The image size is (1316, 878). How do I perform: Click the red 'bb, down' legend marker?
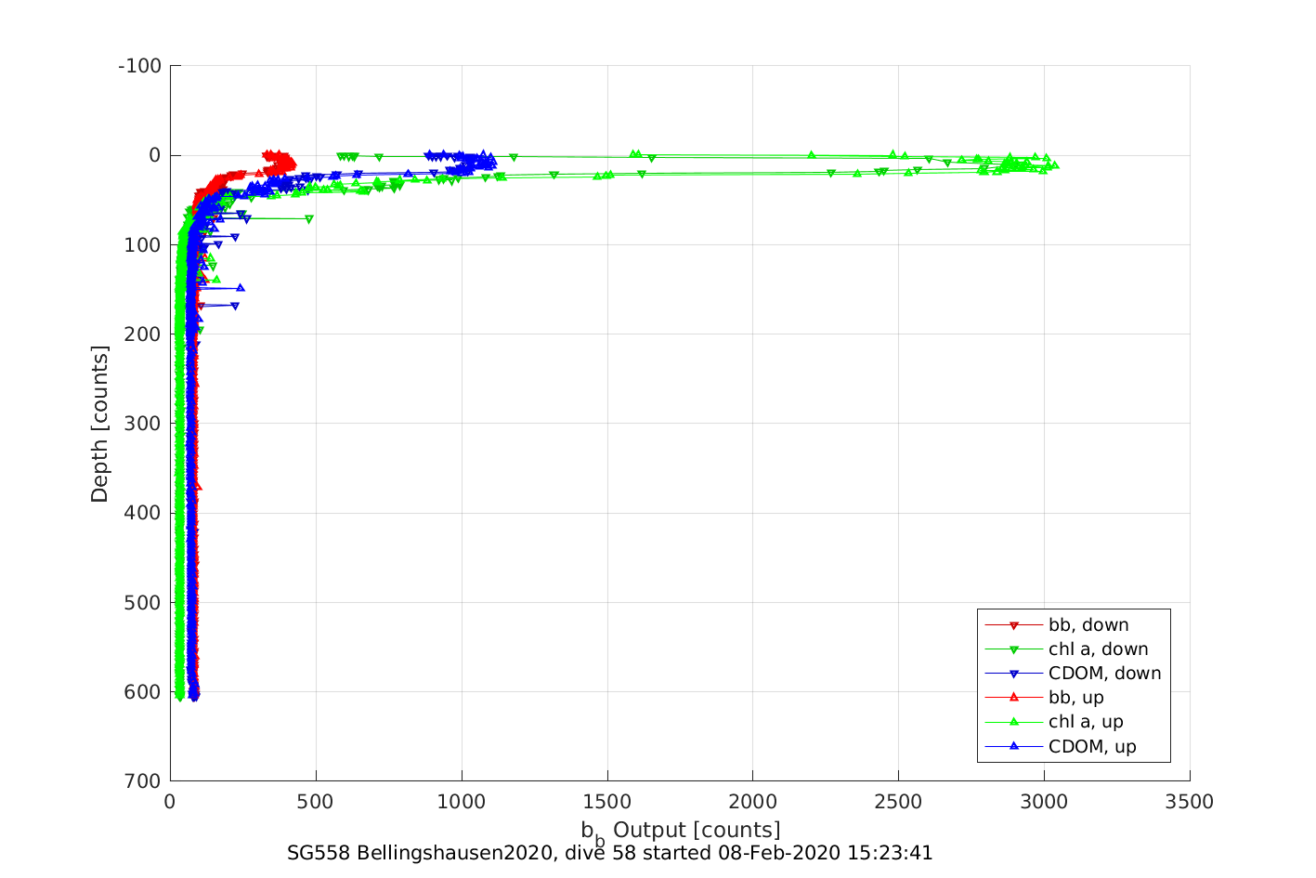(1014, 625)
